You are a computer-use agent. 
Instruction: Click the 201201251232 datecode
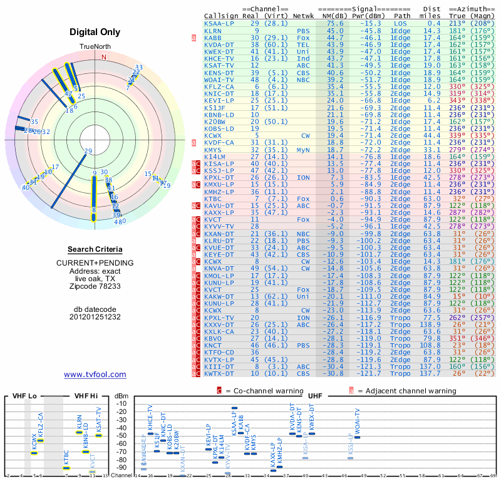[x=95, y=317]
